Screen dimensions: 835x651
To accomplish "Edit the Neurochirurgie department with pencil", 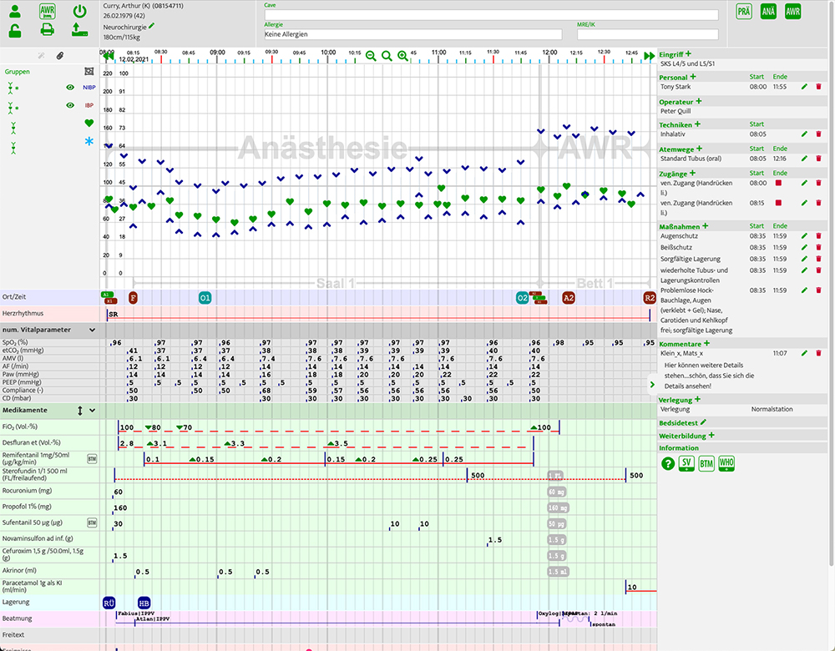I will click(x=152, y=26).
